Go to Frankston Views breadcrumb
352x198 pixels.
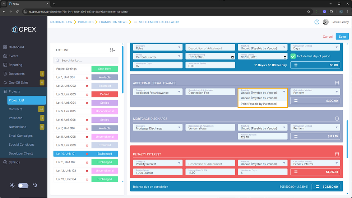(113, 22)
